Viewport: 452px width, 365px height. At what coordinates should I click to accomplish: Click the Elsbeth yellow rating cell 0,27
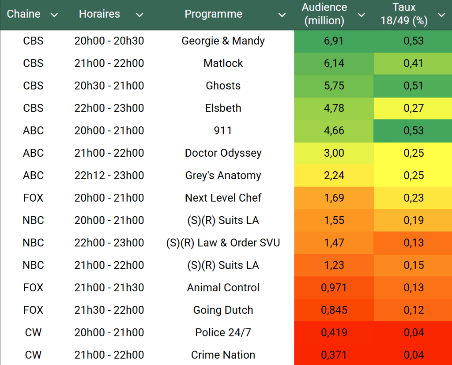[x=413, y=108]
